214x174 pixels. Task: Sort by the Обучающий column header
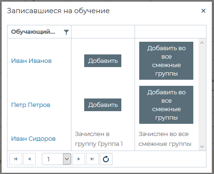pos(33,32)
